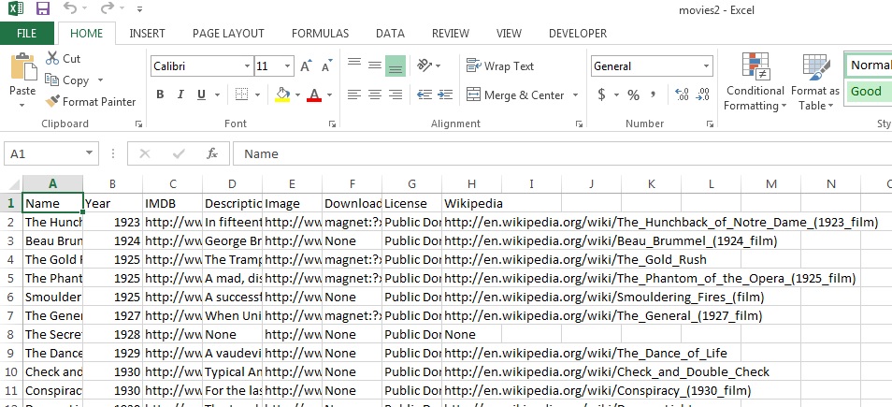Screen dimensions: 892x407
Task: Activate the Format Painter brush
Action: 91,102
